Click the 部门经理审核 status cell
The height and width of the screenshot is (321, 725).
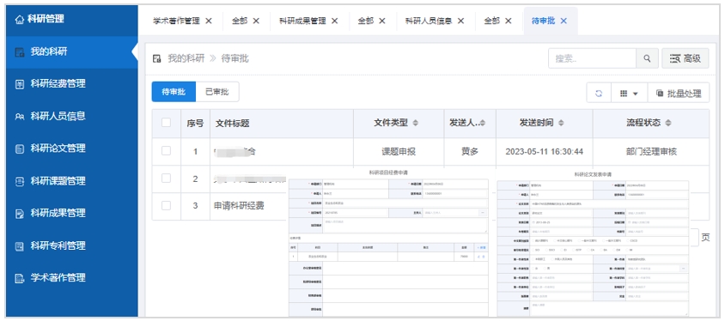tap(651, 152)
